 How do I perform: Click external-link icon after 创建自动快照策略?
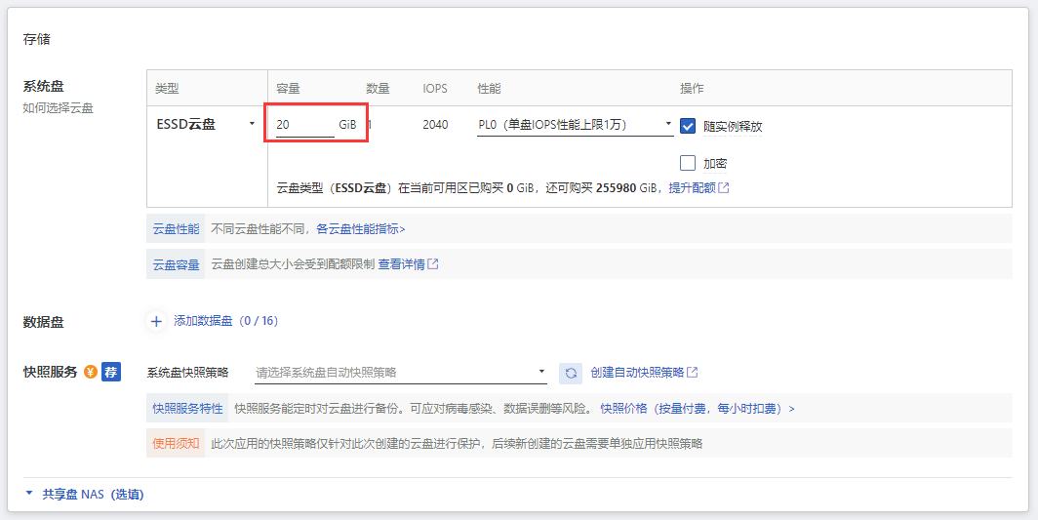[693, 373]
